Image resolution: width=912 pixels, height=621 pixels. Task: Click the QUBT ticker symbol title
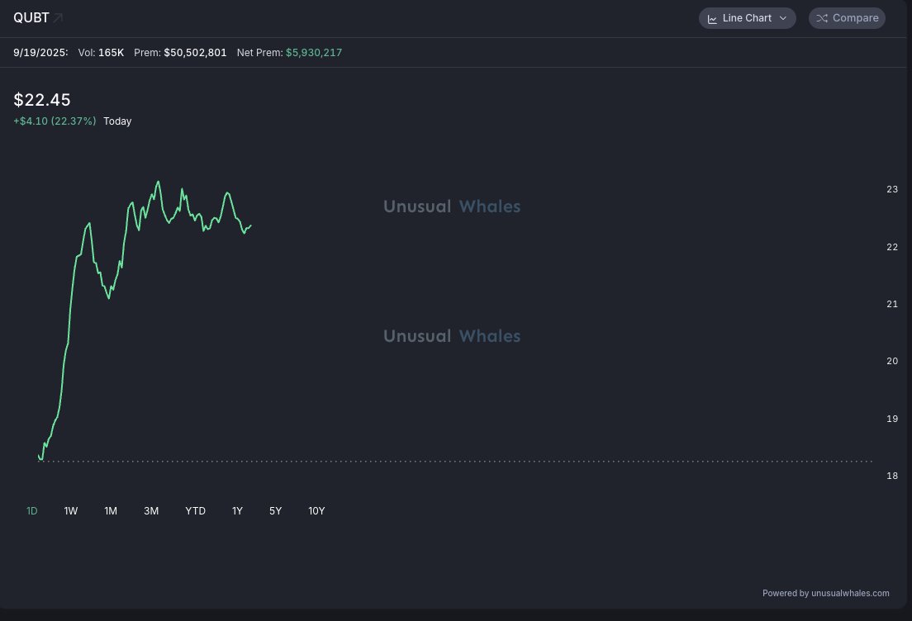click(31, 17)
